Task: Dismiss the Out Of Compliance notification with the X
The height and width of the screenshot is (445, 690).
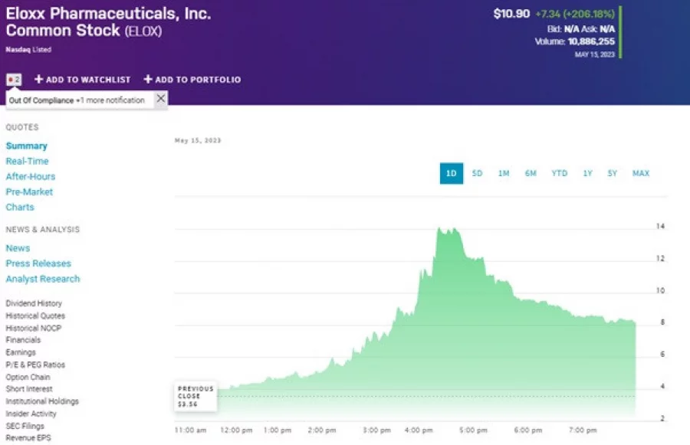Action: 160,99
